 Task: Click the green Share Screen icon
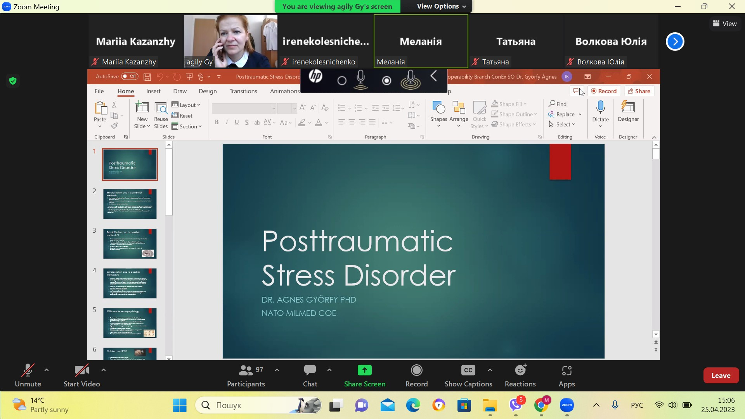point(364,371)
